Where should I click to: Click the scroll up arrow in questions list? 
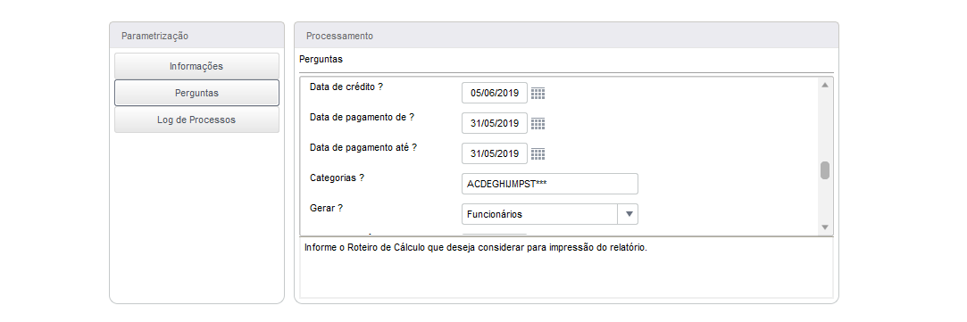pyautogui.click(x=824, y=85)
